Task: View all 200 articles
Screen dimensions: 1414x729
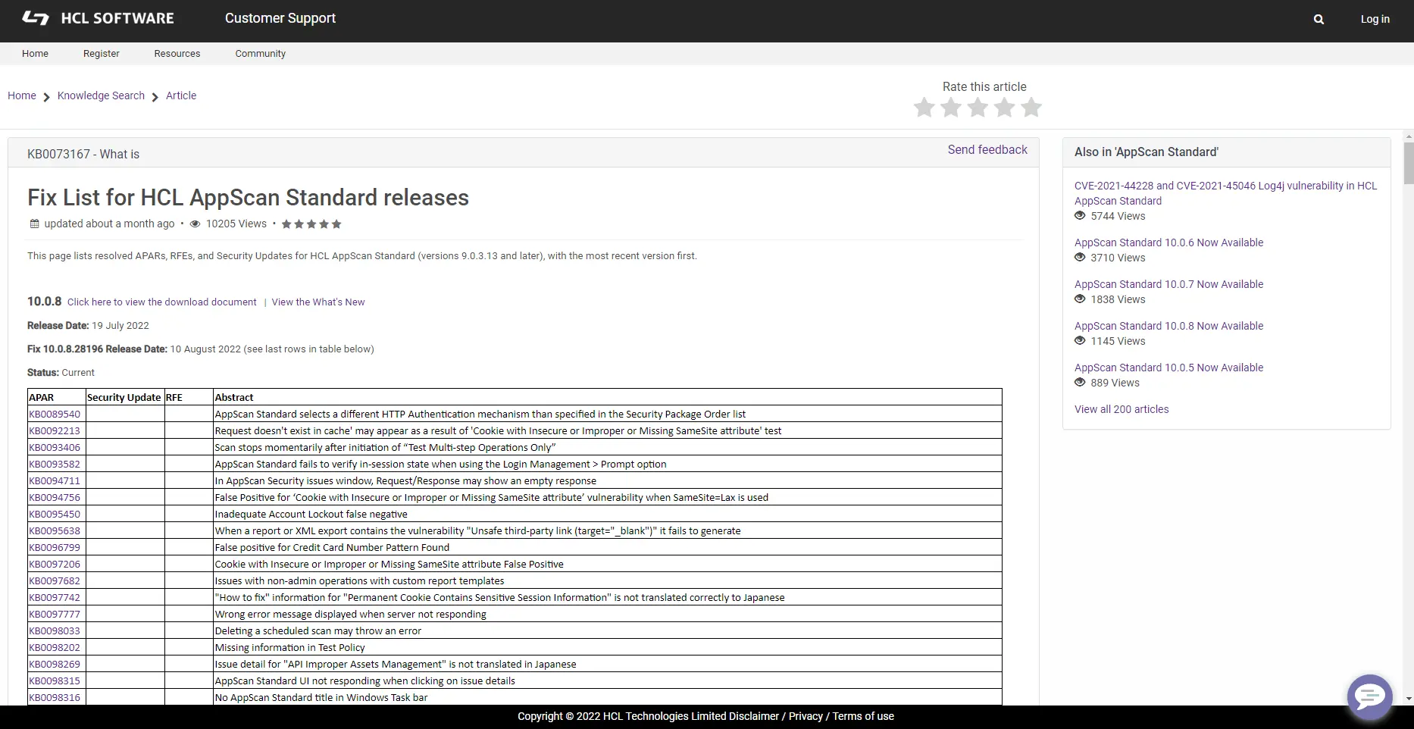Action: point(1121,409)
